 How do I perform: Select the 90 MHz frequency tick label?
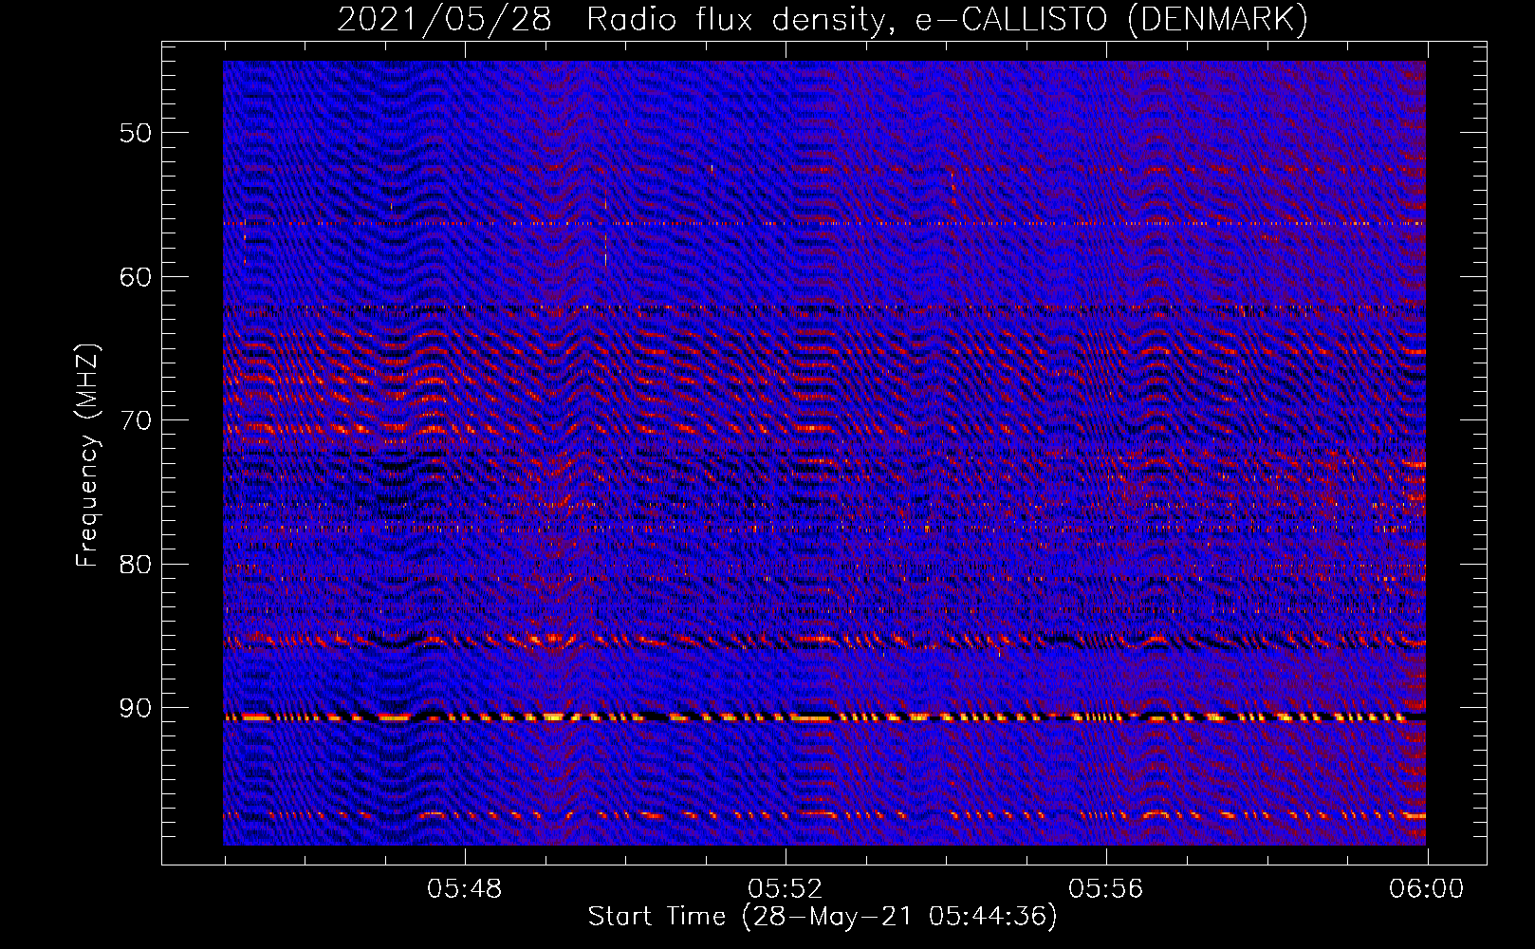(136, 709)
